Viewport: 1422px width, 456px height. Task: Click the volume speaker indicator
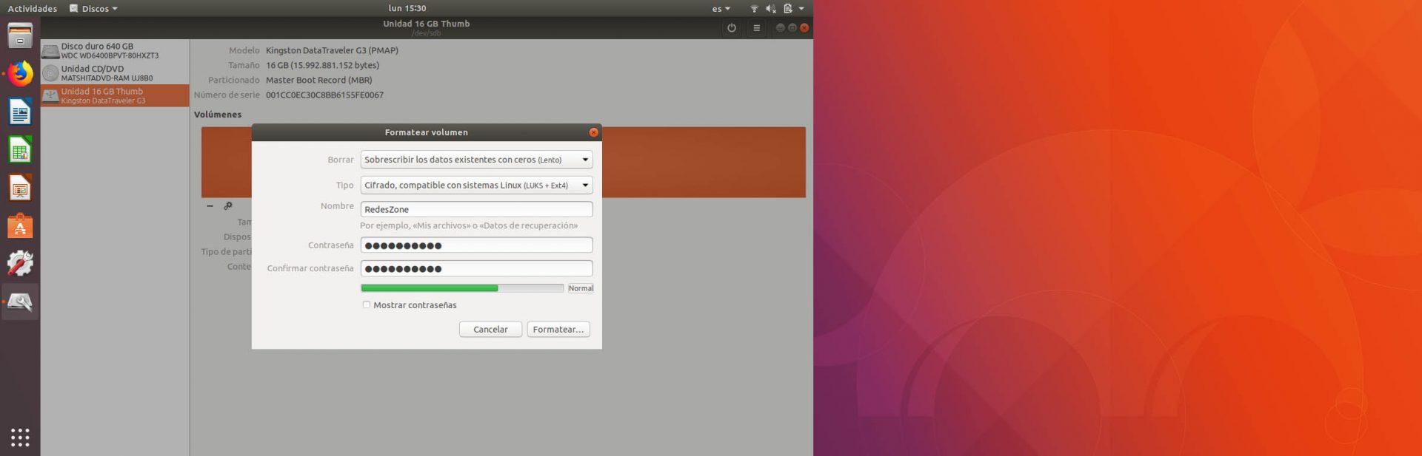(770, 9)
